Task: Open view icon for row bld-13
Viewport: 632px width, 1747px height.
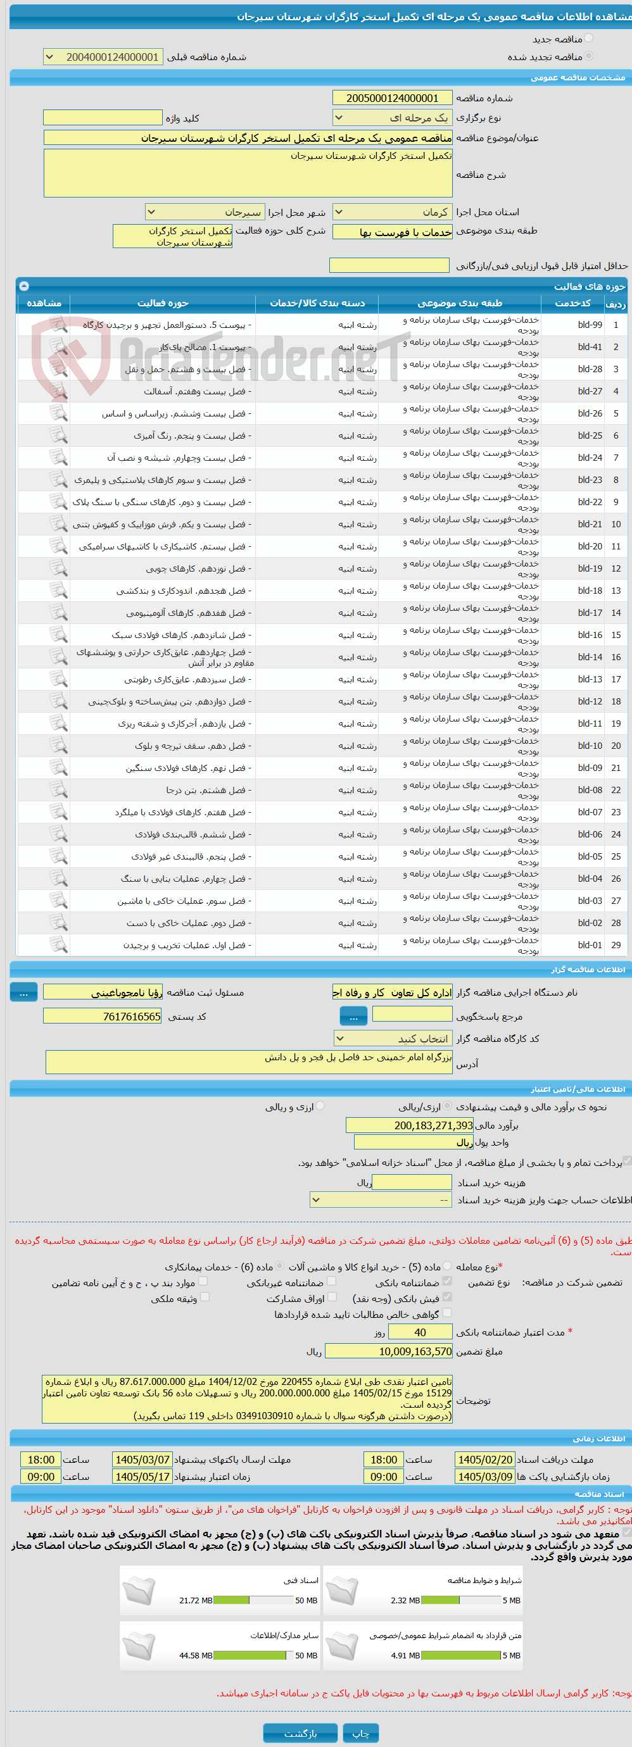Action: [x=58, y=680]
